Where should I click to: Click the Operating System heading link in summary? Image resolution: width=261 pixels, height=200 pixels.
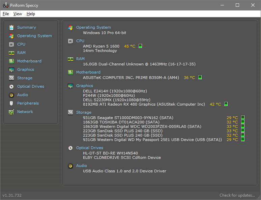pos(93,27)
